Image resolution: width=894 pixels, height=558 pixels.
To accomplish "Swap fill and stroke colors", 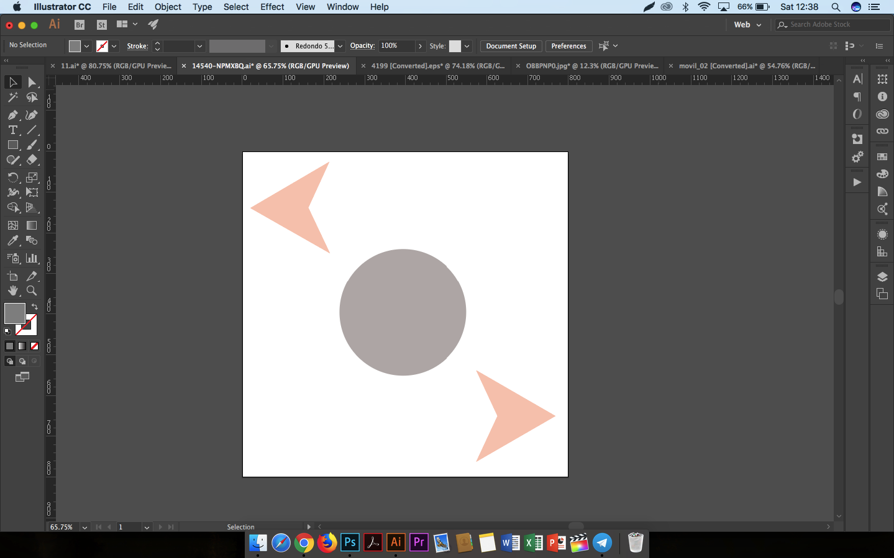I will (35, 307).
